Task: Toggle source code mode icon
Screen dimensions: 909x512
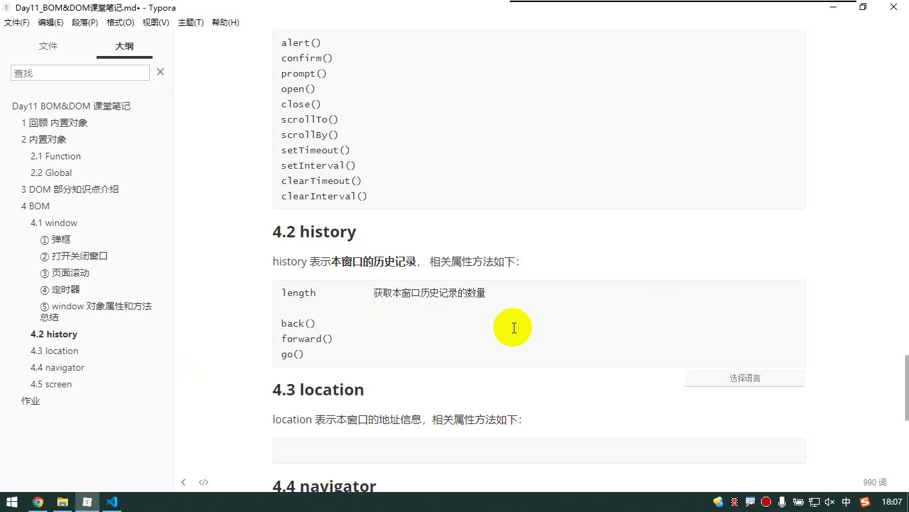Action: [203, 482]
